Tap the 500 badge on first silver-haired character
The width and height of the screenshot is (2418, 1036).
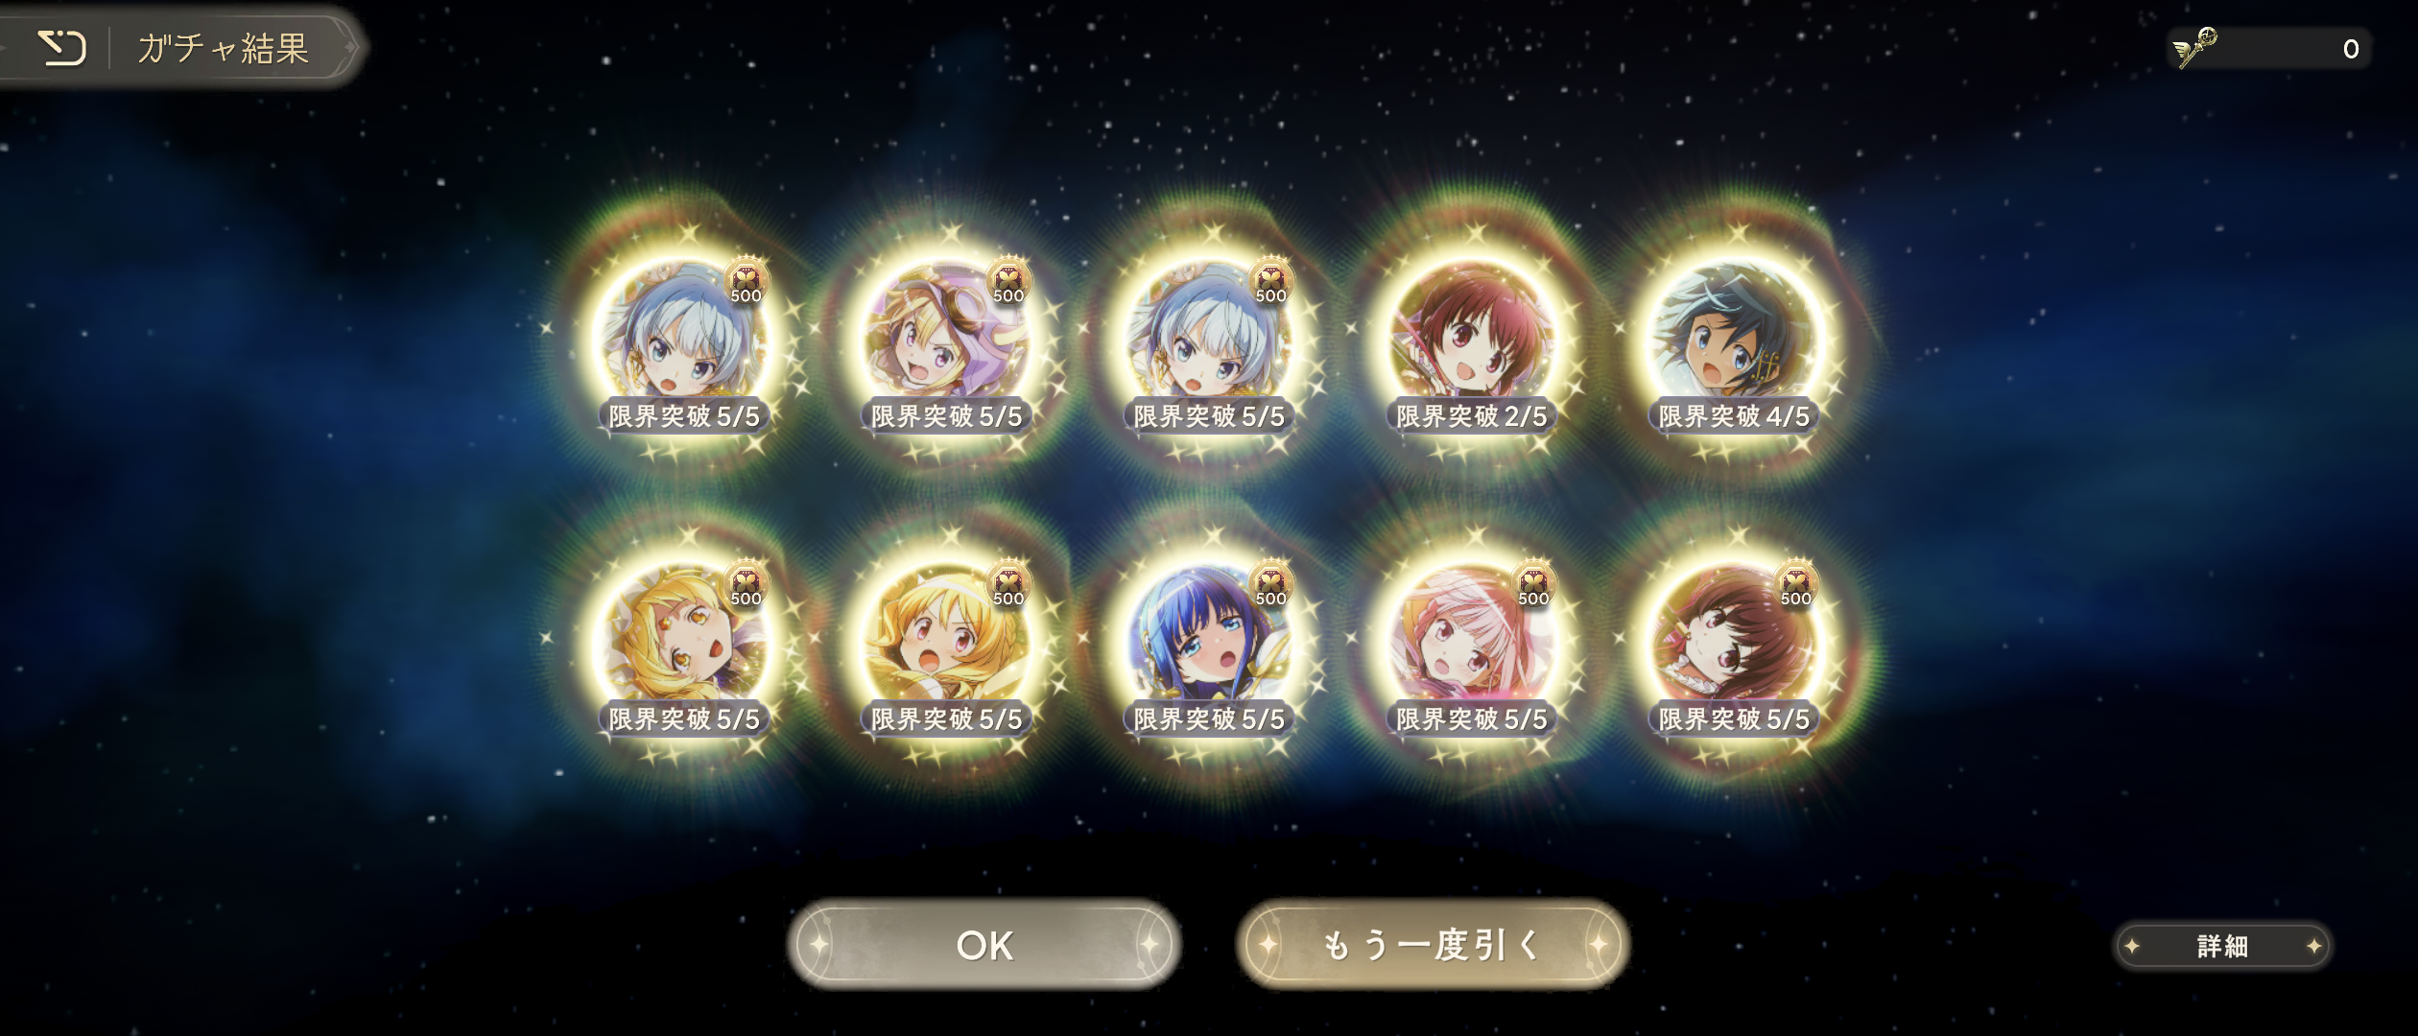746,282
